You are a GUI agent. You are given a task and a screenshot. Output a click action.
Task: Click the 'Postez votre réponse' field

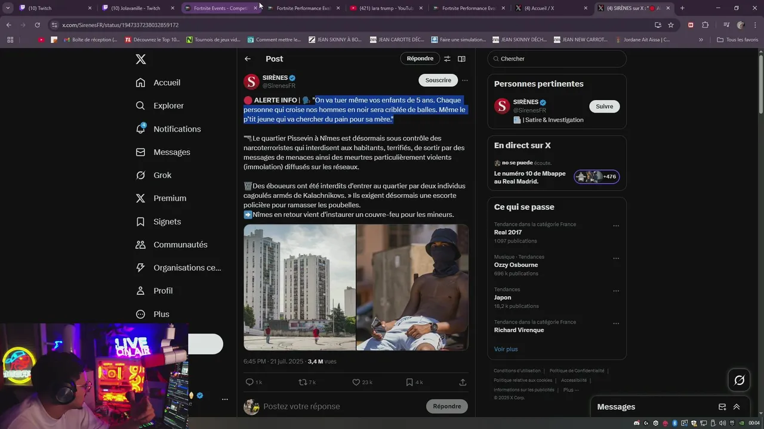tap(340, 406)
